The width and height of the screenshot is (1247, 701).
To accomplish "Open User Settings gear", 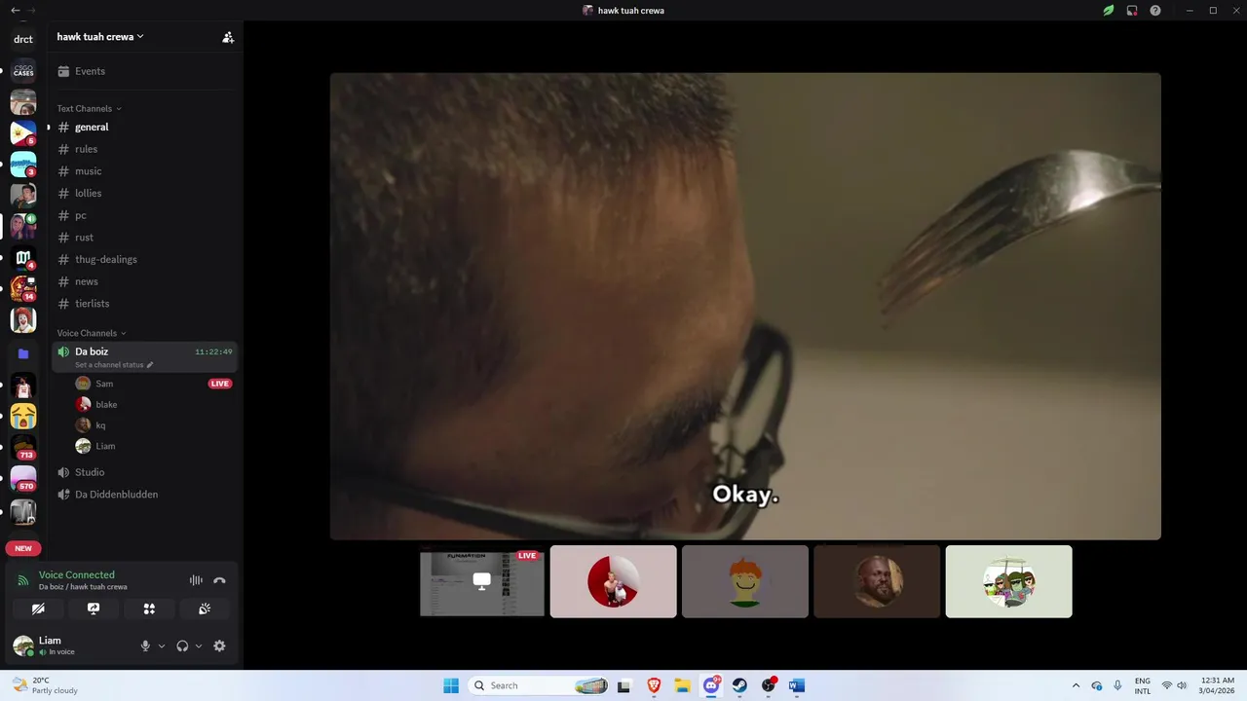I will 219,646.
